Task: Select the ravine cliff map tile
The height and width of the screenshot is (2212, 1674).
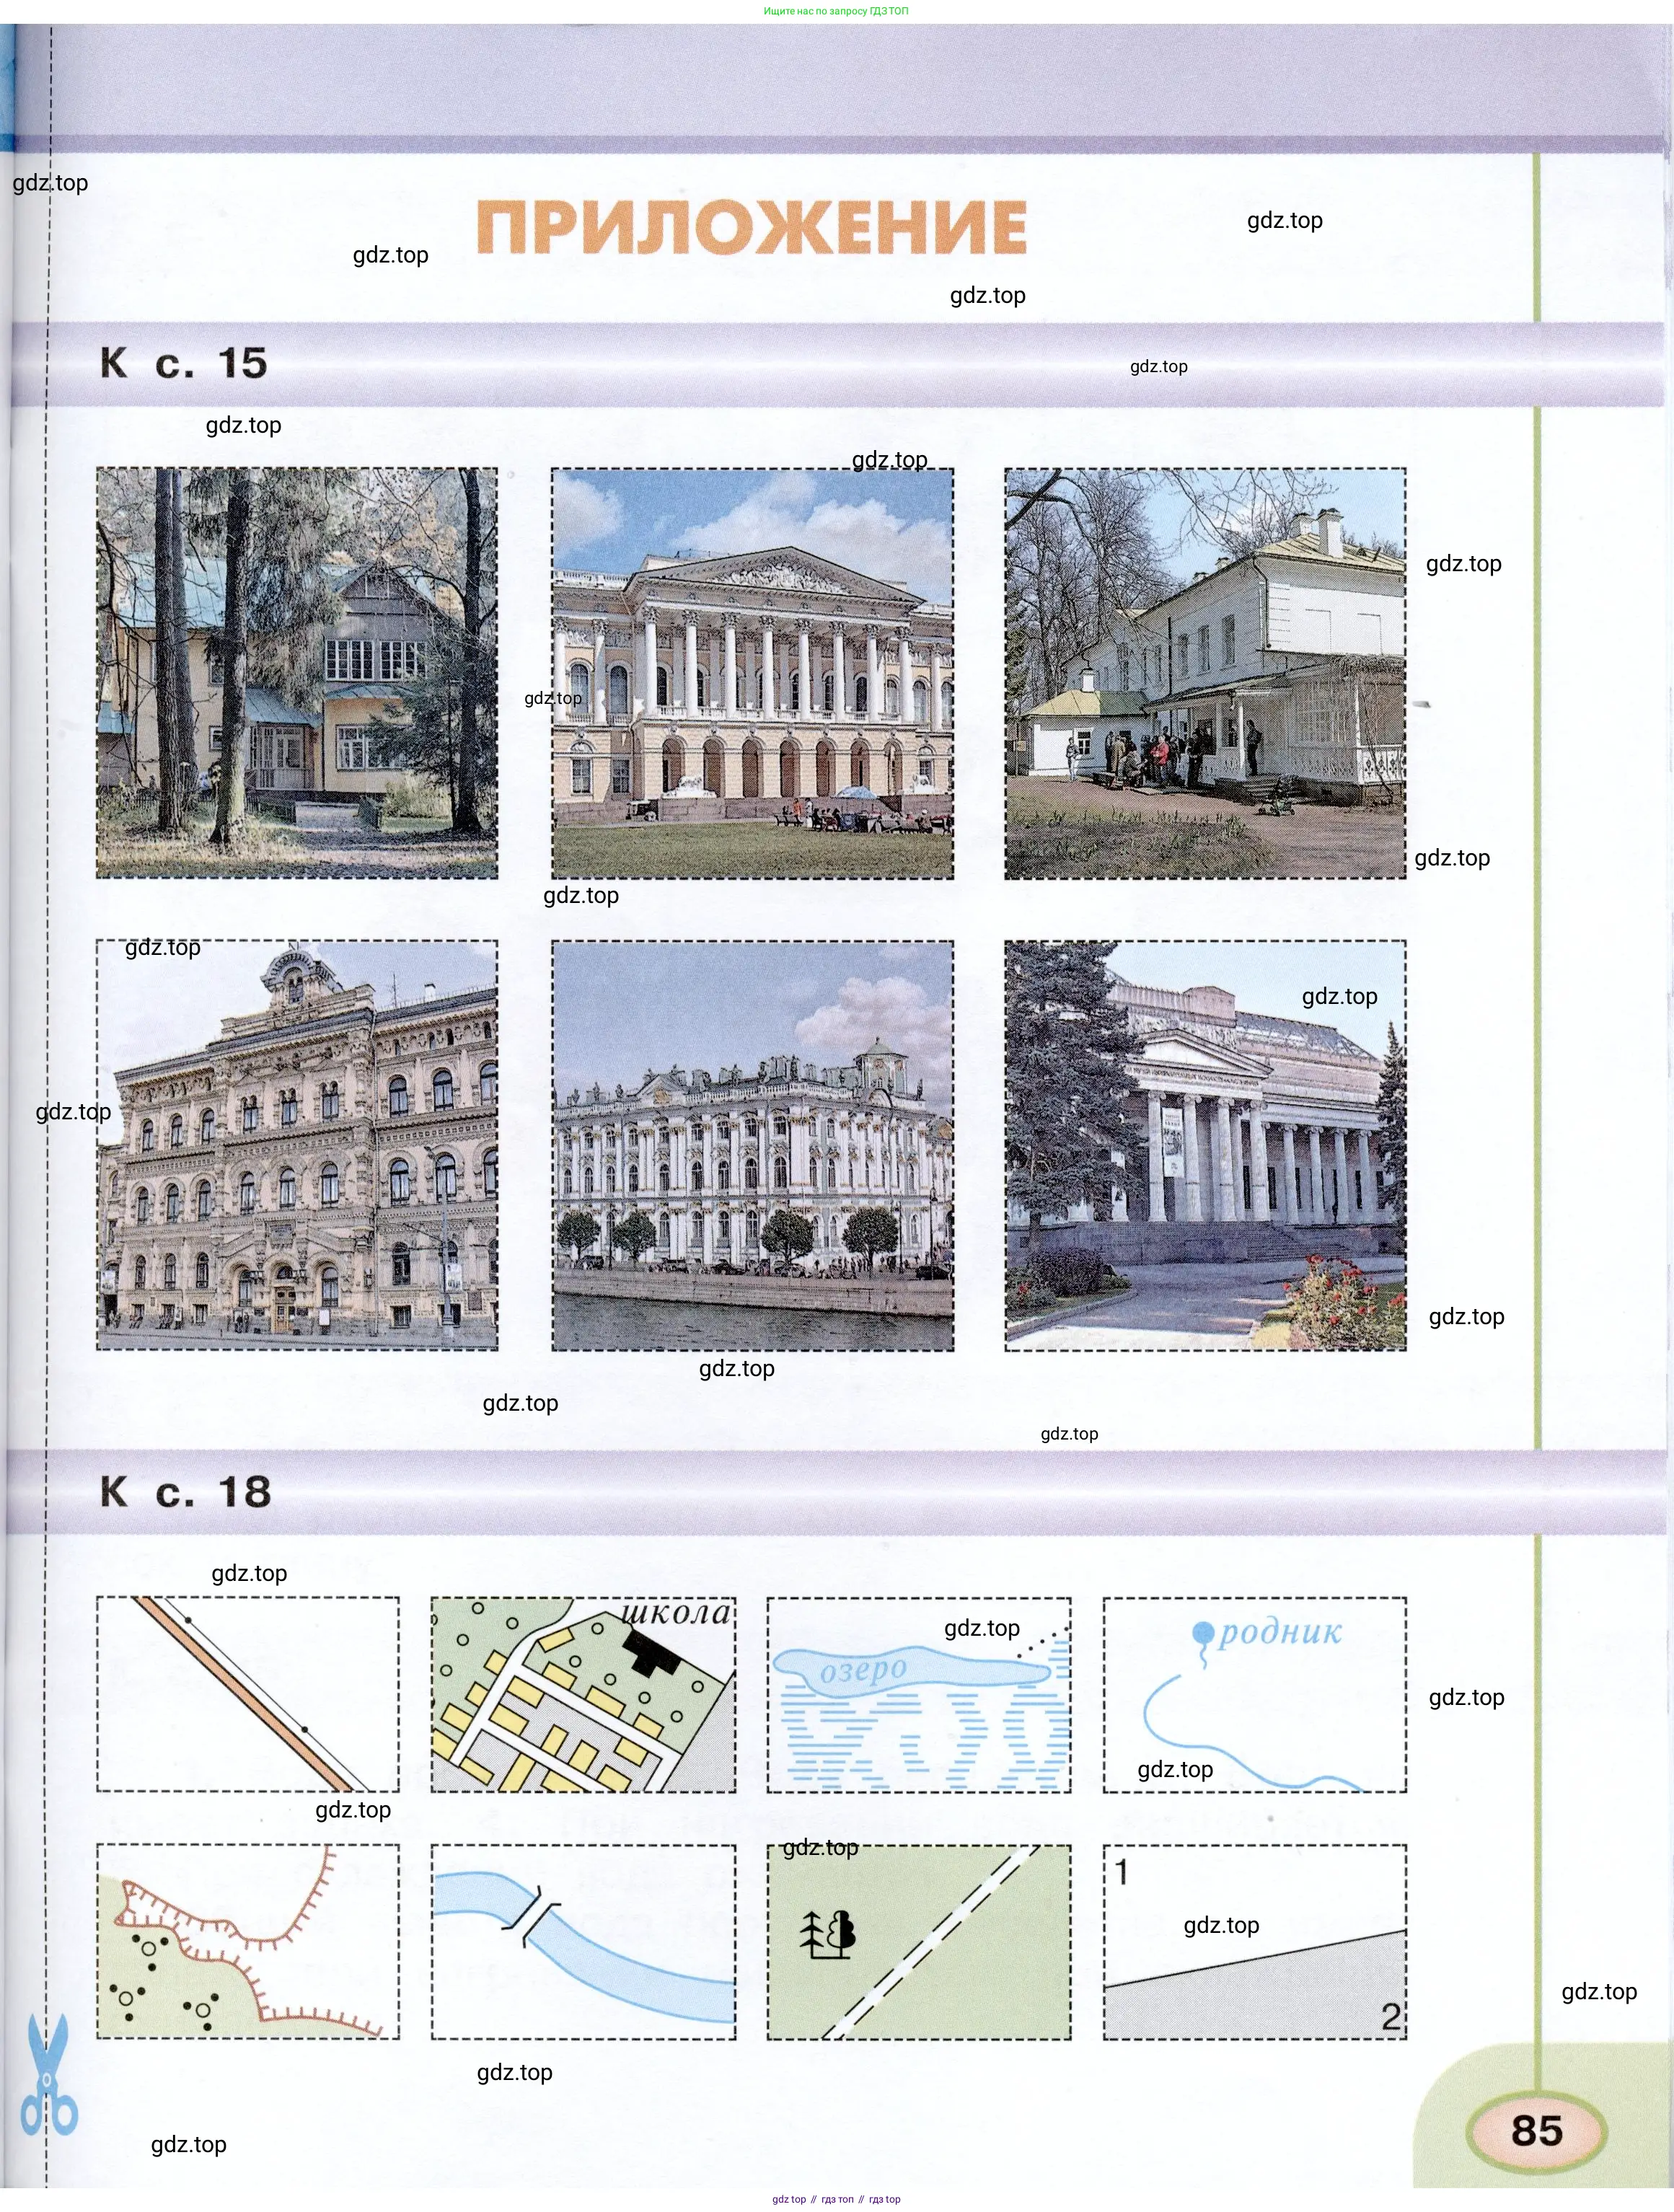Action: coord(247,1941)
